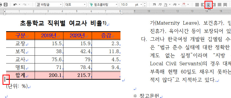This screenshot has width=231, height=98.
Task: Click the 215.7 total cell
Action: point(78,75)
